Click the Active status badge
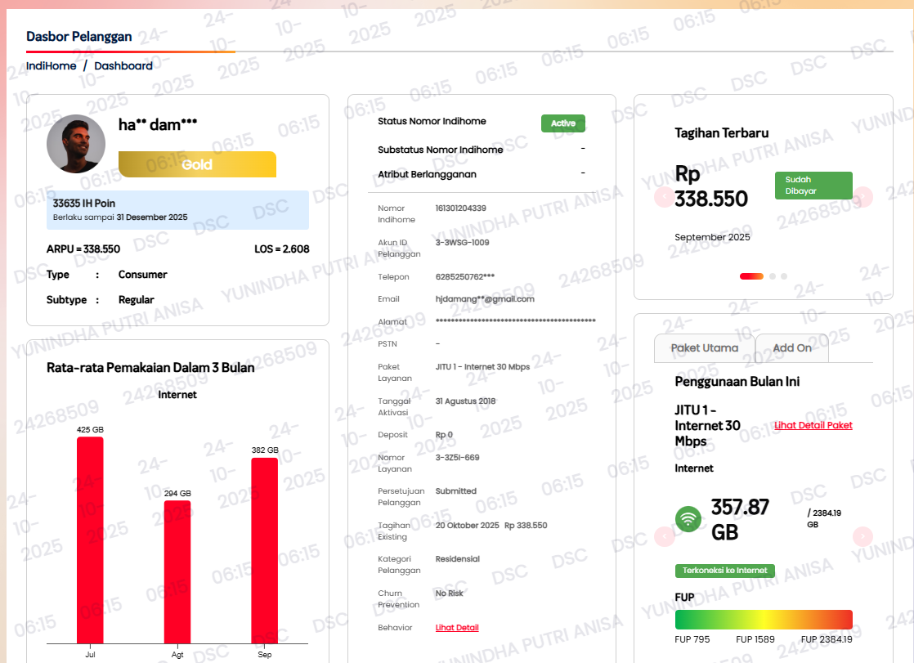The width and height of the screenshot is (914, 663). coord(563,123)
